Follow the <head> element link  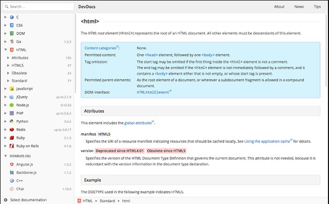(x=151, y=55)
